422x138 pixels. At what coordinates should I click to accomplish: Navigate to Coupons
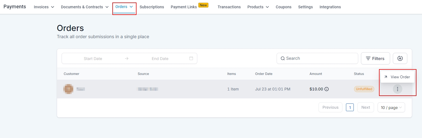283,7
